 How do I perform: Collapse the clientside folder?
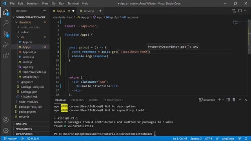(25, 22)
